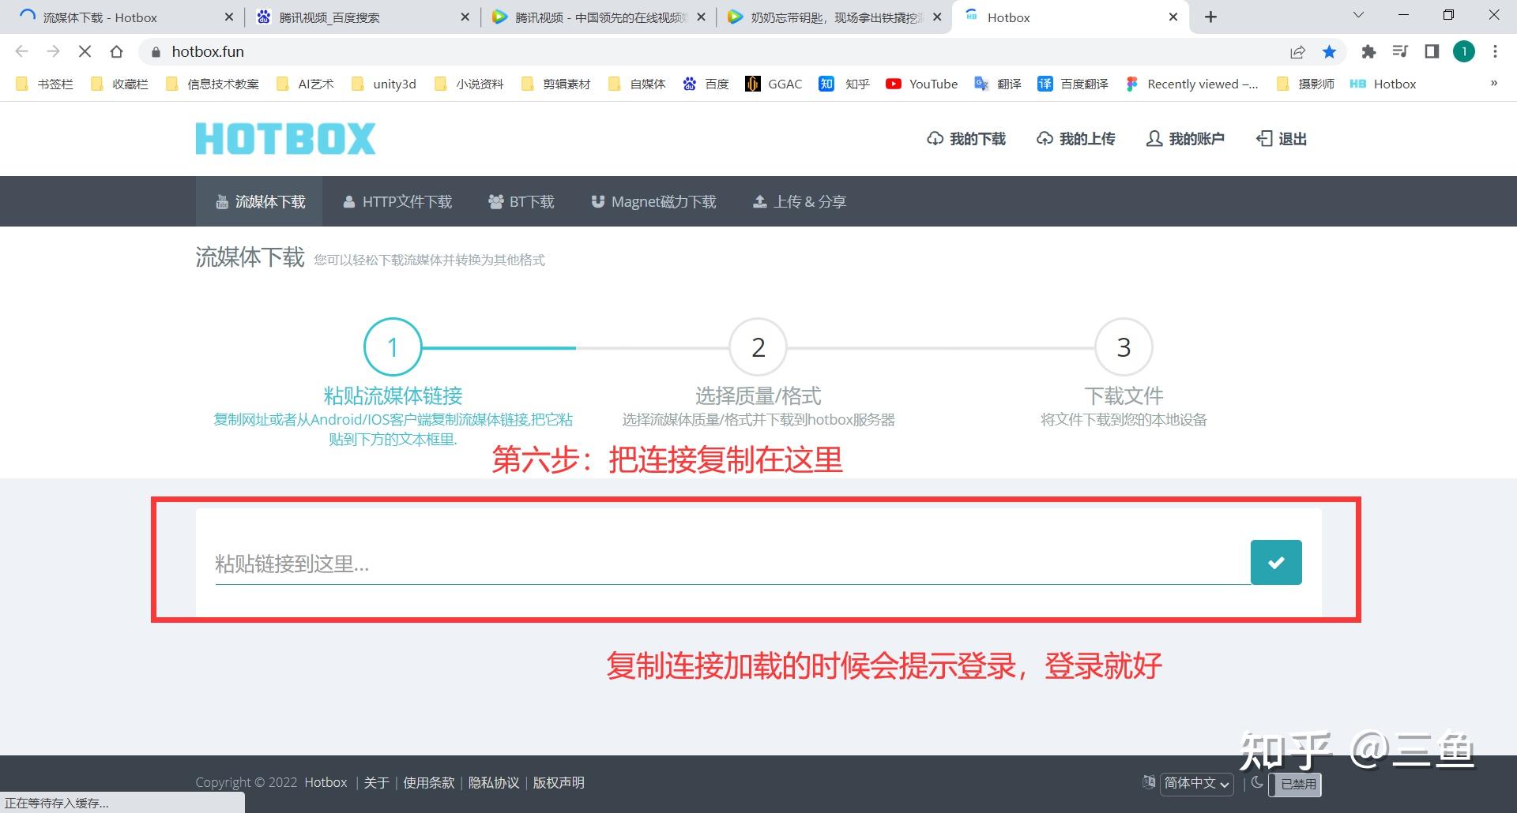The image size is (1517, 813).
Task: Open 我的上传 in the header
Action: 1076,139
